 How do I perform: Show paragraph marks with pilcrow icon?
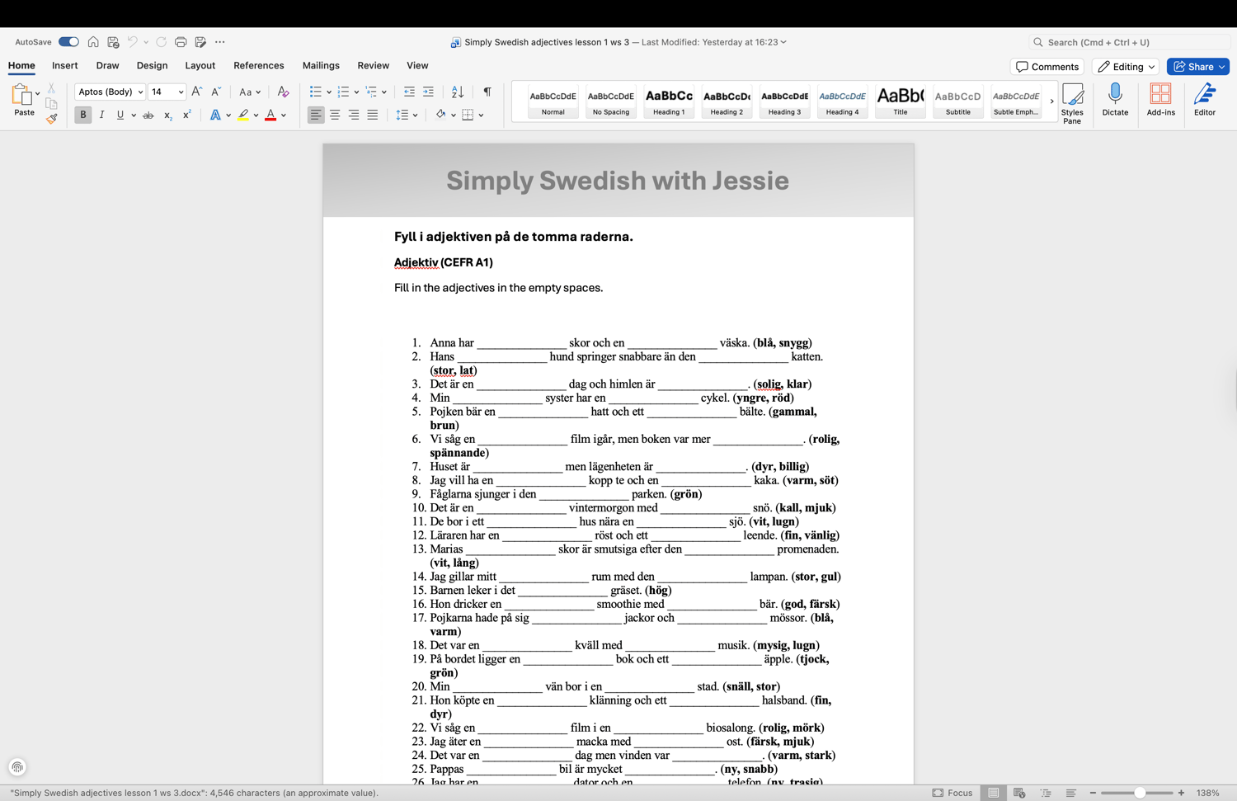[x=487, y=92]
